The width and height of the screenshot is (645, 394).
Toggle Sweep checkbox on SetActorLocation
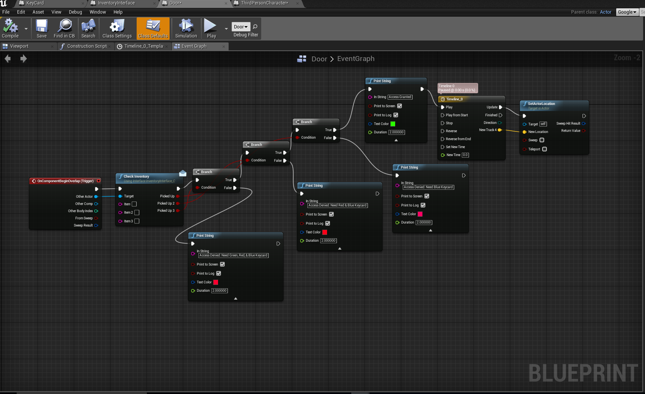pos(542,140)
